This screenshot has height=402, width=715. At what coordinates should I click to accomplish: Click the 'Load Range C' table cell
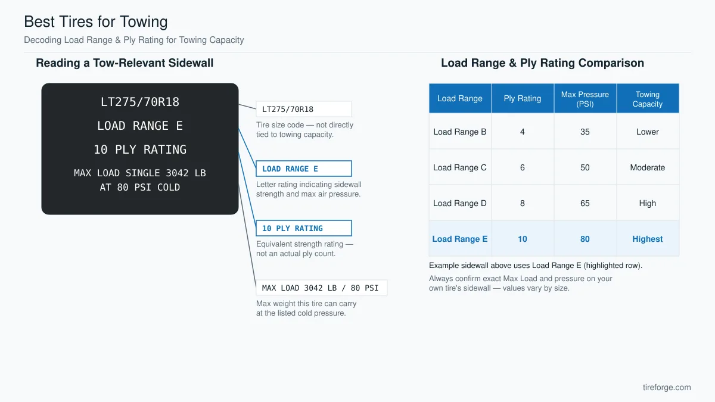tap(460, 167)
